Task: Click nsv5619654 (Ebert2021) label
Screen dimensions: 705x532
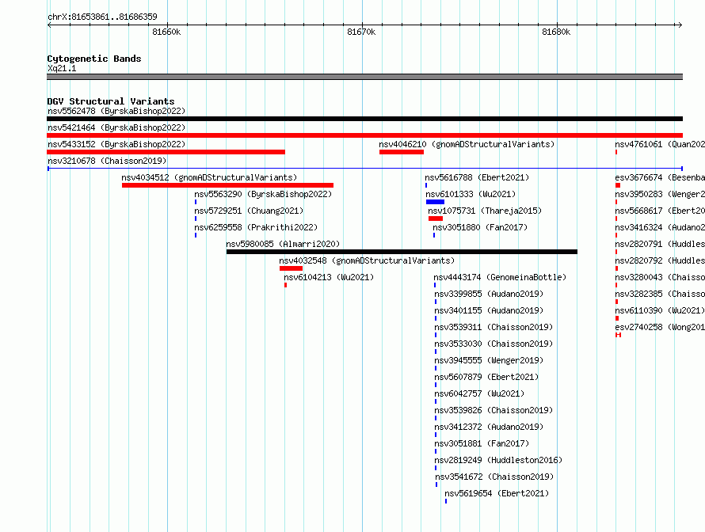Action: (497, 493)
